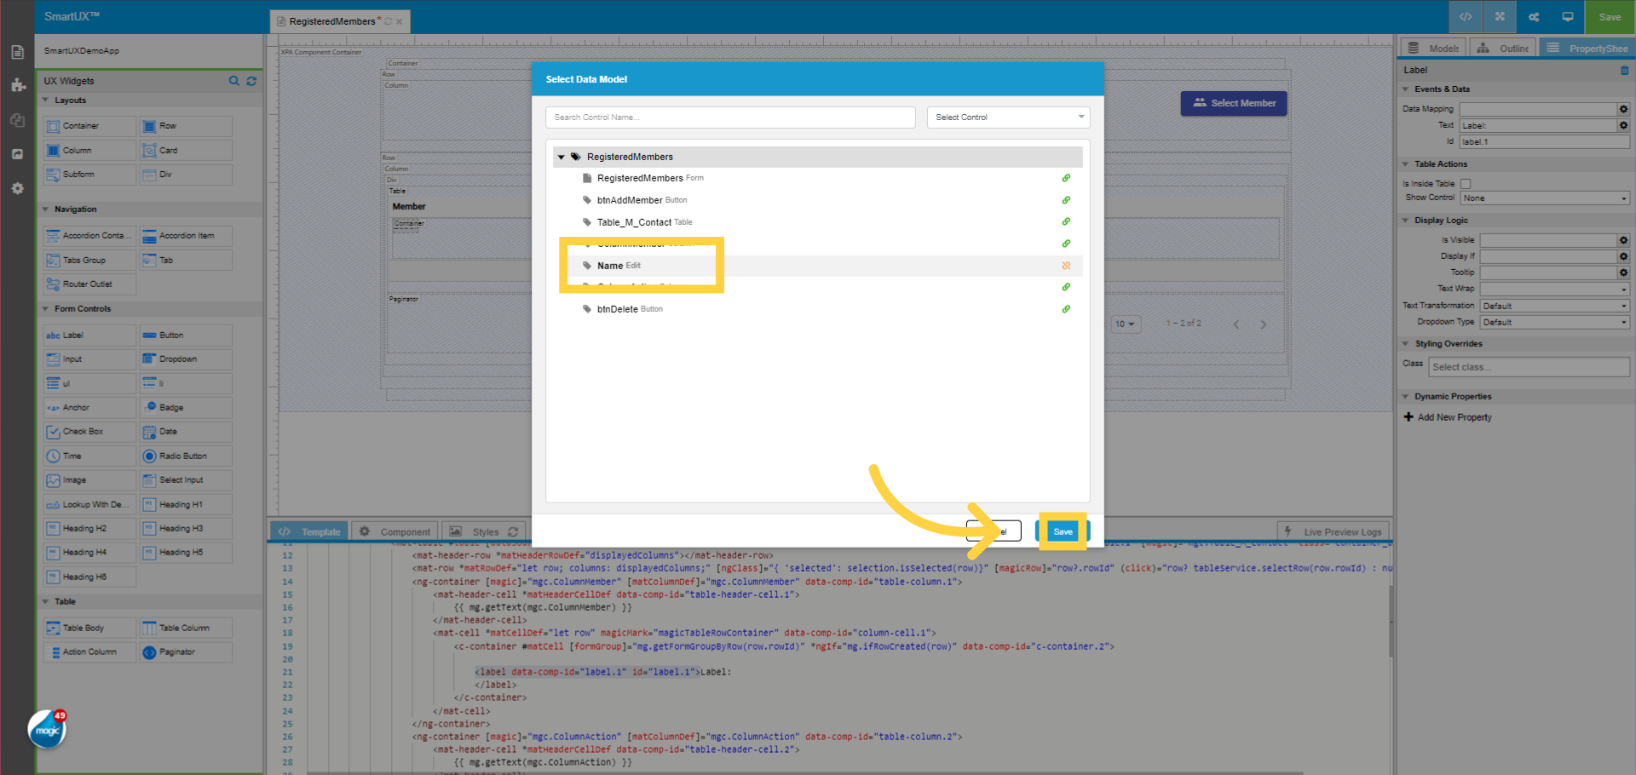Image resolution: width=1636 pixels, height=775 pixels.
Task: Open the paginator page size 10 dropdown
Action: pos(1126,324)
